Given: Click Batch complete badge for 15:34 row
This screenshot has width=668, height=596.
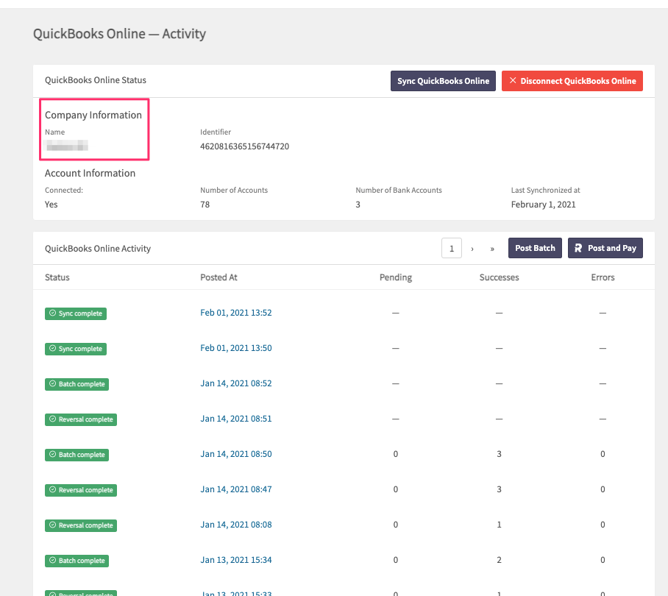Looking at the screenshot, I should (x=77, y=561).
